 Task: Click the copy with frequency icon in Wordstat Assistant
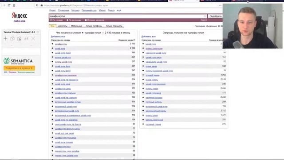pos(19,39)
